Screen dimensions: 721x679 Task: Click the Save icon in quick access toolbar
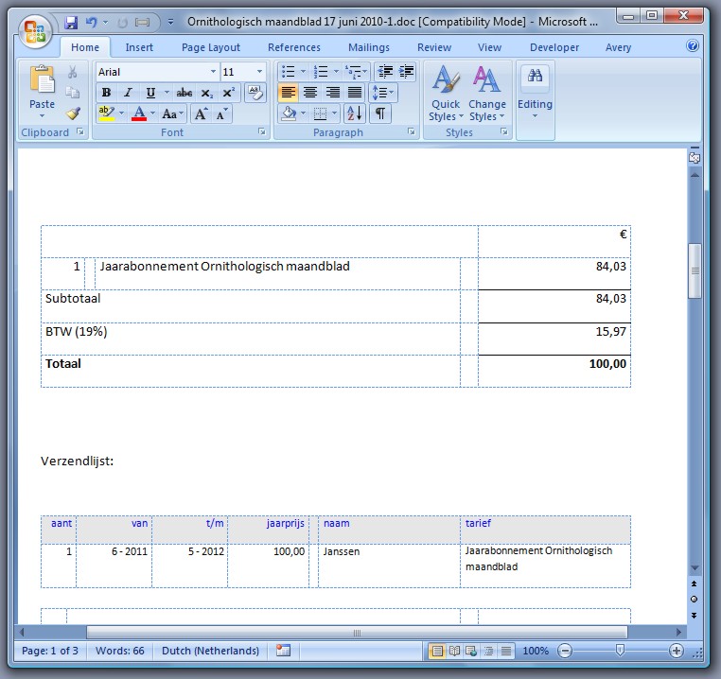coord(71,22)
